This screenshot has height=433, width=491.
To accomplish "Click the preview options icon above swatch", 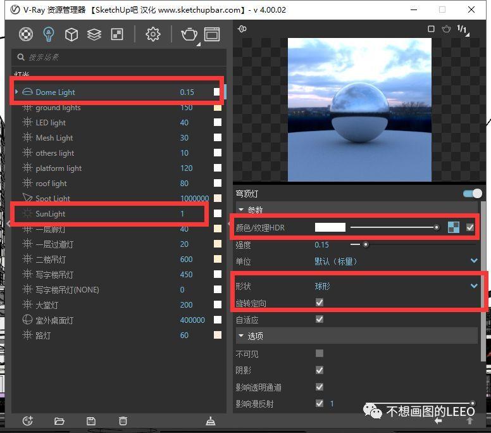I will click(x=242, y=29).
